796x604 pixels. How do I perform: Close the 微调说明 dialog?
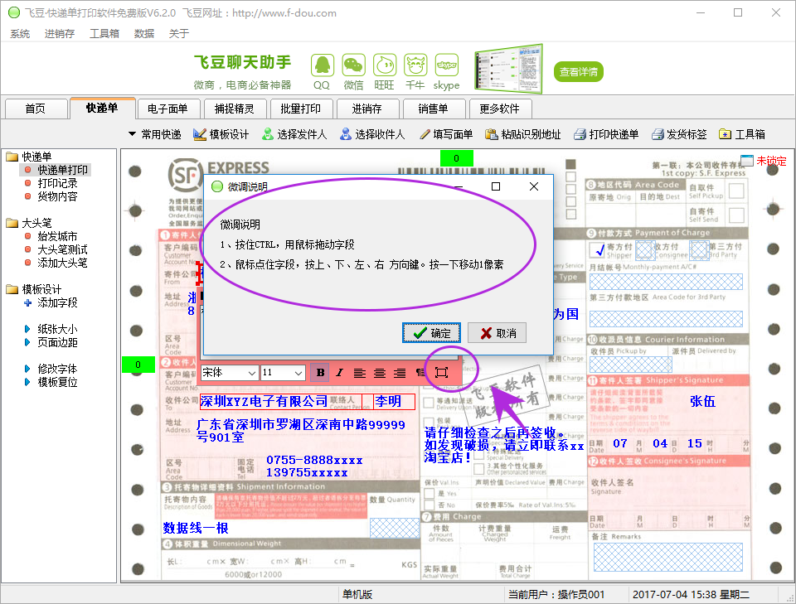click(x=534, y=186)
